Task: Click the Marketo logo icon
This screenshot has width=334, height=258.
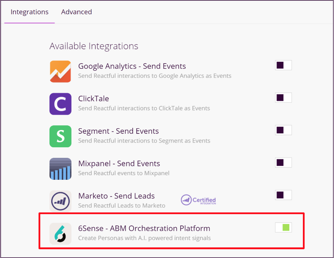Action: (x=60, y=201)
